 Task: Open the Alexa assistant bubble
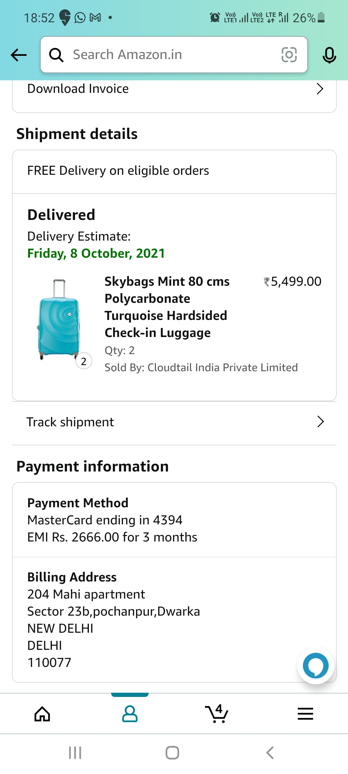pyautogui.click(x=315, y=666)
